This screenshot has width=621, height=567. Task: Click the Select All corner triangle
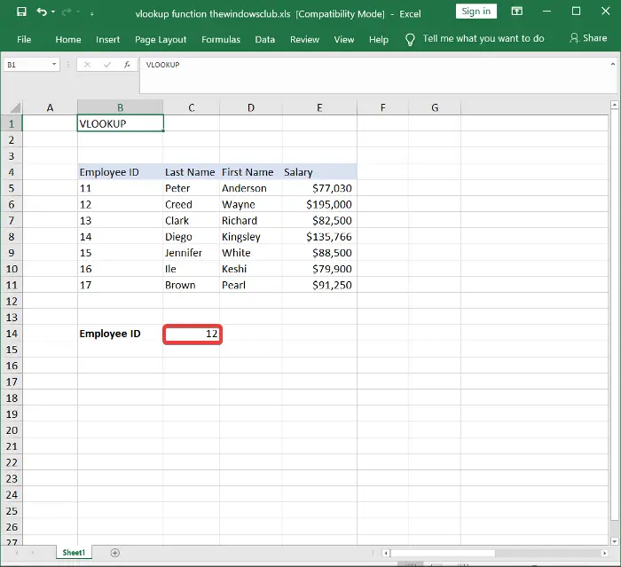point(15,107)
